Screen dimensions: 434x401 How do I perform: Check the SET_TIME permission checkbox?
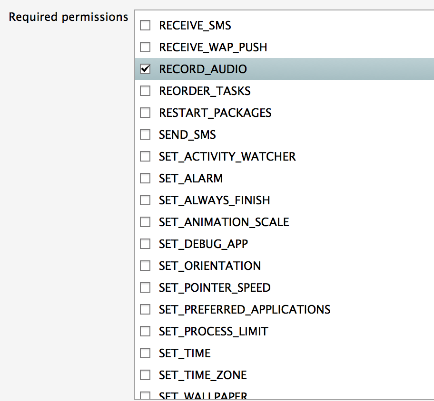point(145,353)
